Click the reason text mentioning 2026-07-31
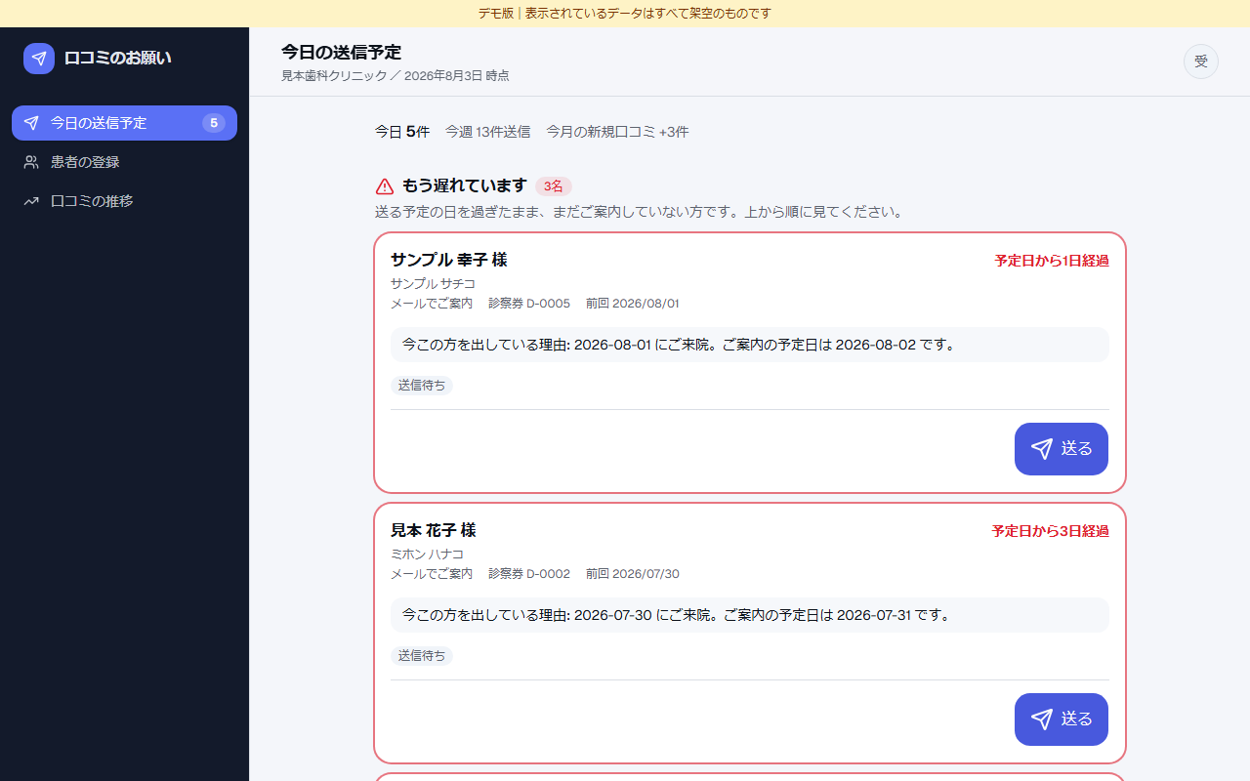Image resolution: width=1250 pixels, height=781 pixels. point(750,615)
